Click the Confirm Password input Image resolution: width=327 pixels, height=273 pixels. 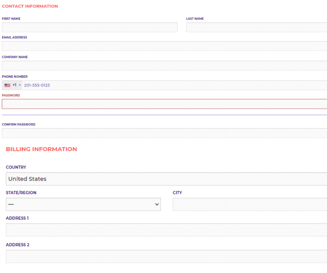coord(164,133)
